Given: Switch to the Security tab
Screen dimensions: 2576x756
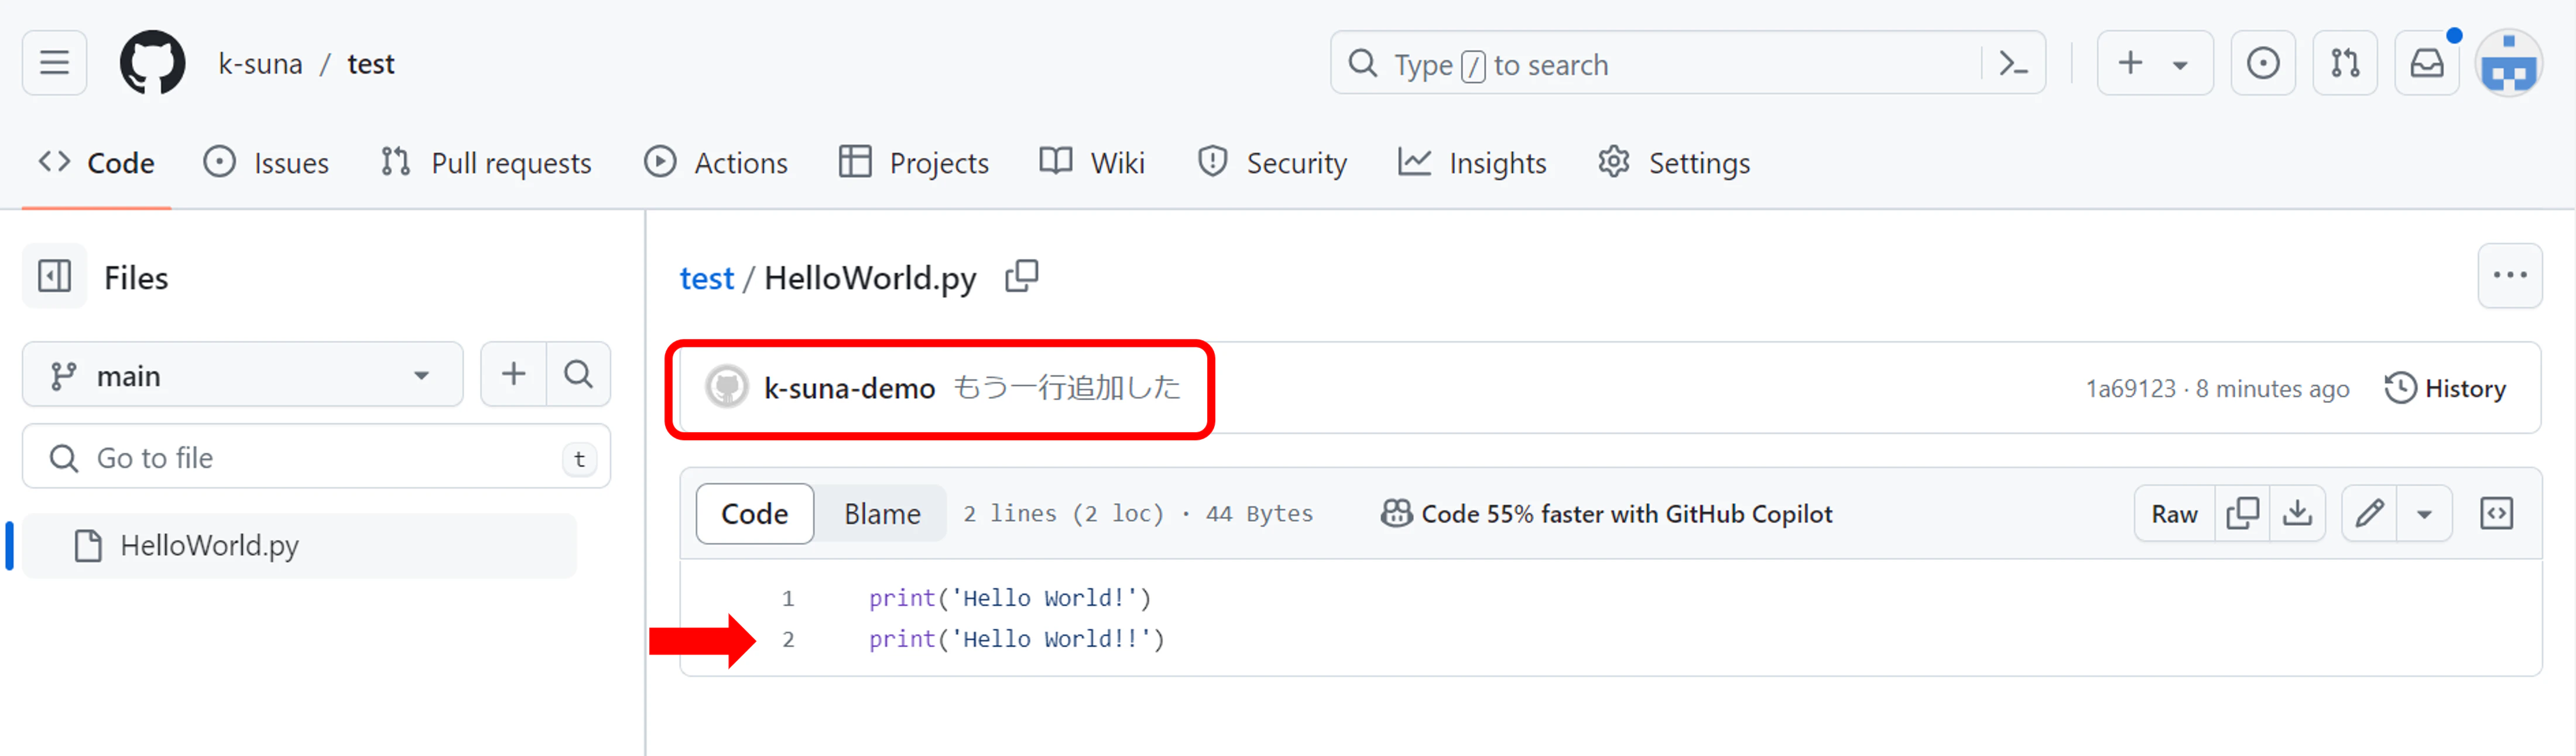Looking at the screenshot, I should 1272,163.
